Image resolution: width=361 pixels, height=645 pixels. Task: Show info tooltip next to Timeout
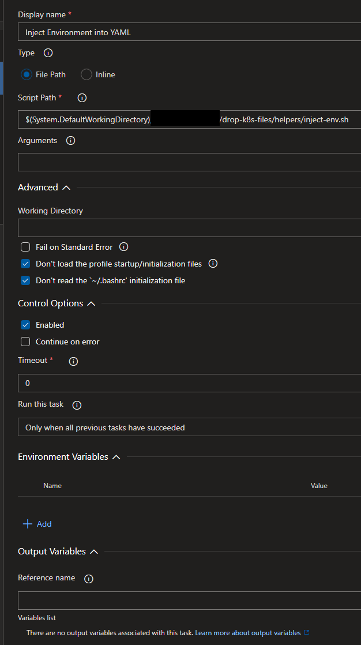pyautogui.click(x=74, y=362)
